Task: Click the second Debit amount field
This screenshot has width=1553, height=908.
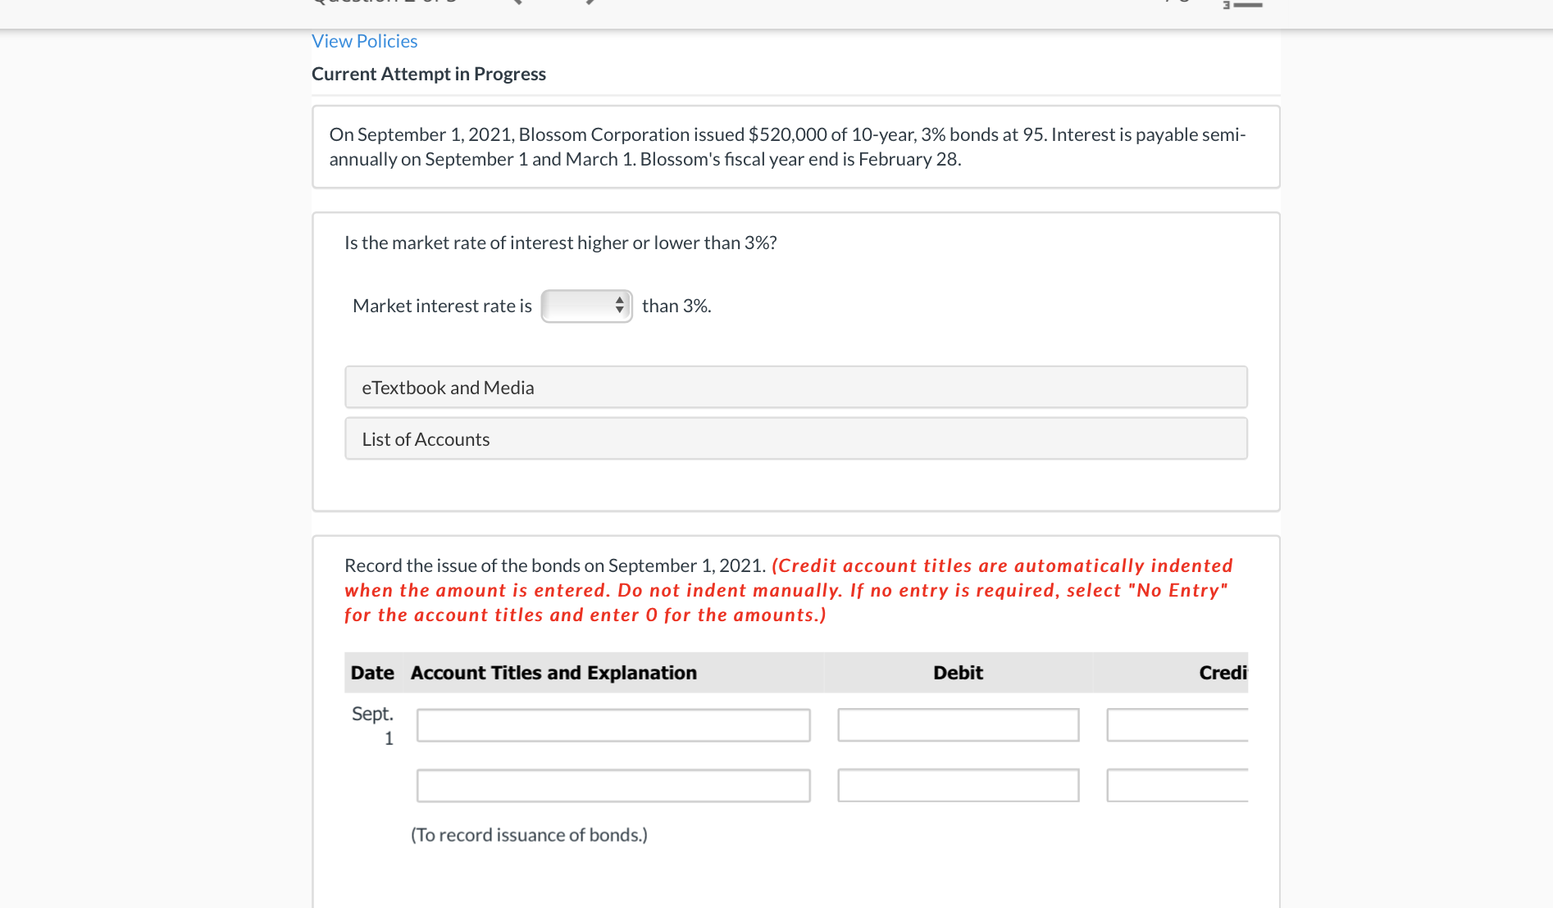Action: point(957,785)
